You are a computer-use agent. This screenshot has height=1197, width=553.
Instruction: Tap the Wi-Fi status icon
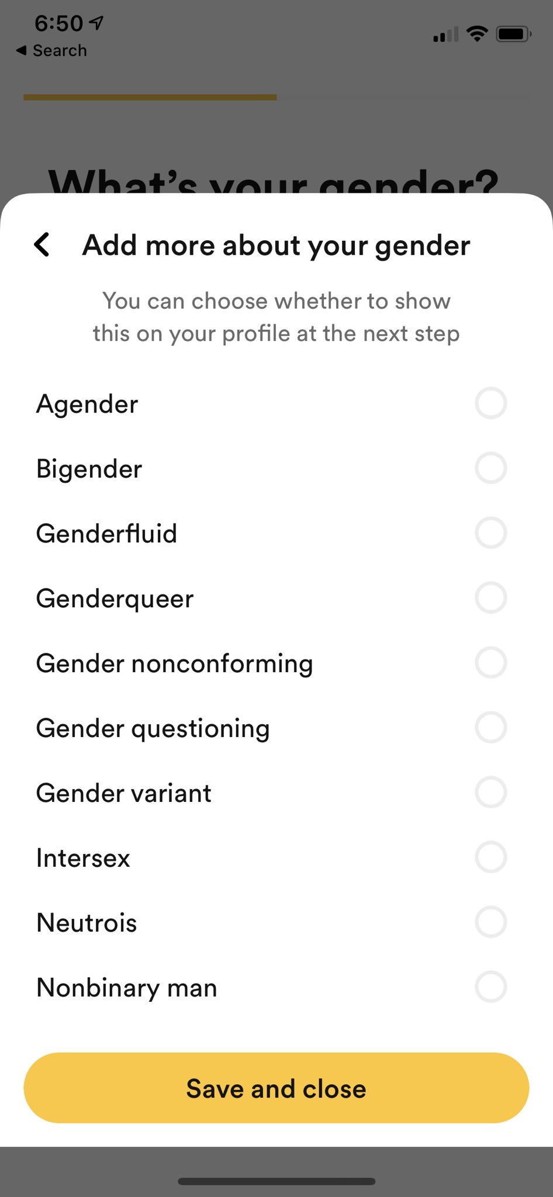click(x=477, y=34)
